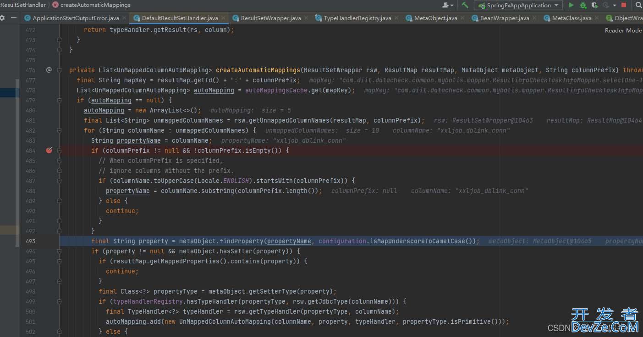
Task: Click the Build project hammer icon
Action: point(465,5)
